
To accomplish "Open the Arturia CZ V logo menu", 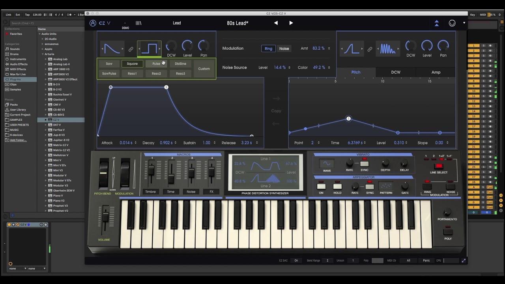I will (100, 23).
